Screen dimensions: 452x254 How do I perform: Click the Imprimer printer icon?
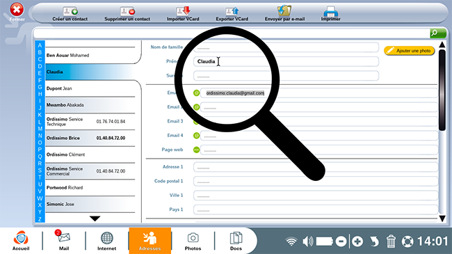point(330,11)
